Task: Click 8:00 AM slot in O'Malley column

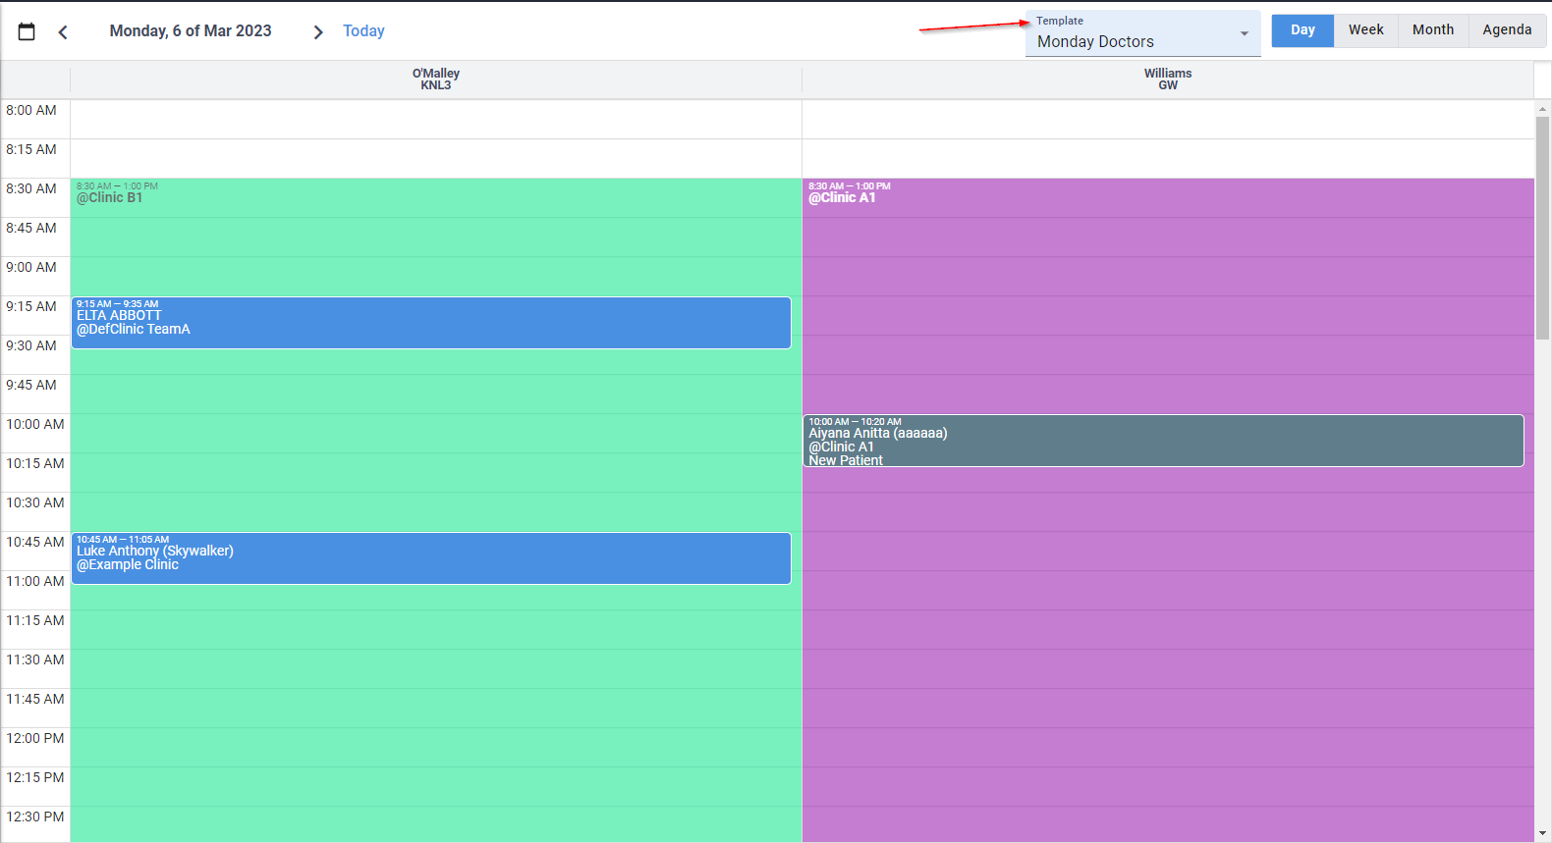Action: click(x=436, y=120)
